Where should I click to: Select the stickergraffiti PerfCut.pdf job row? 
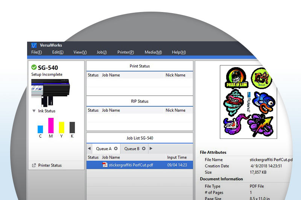click(x=139, y=165)
